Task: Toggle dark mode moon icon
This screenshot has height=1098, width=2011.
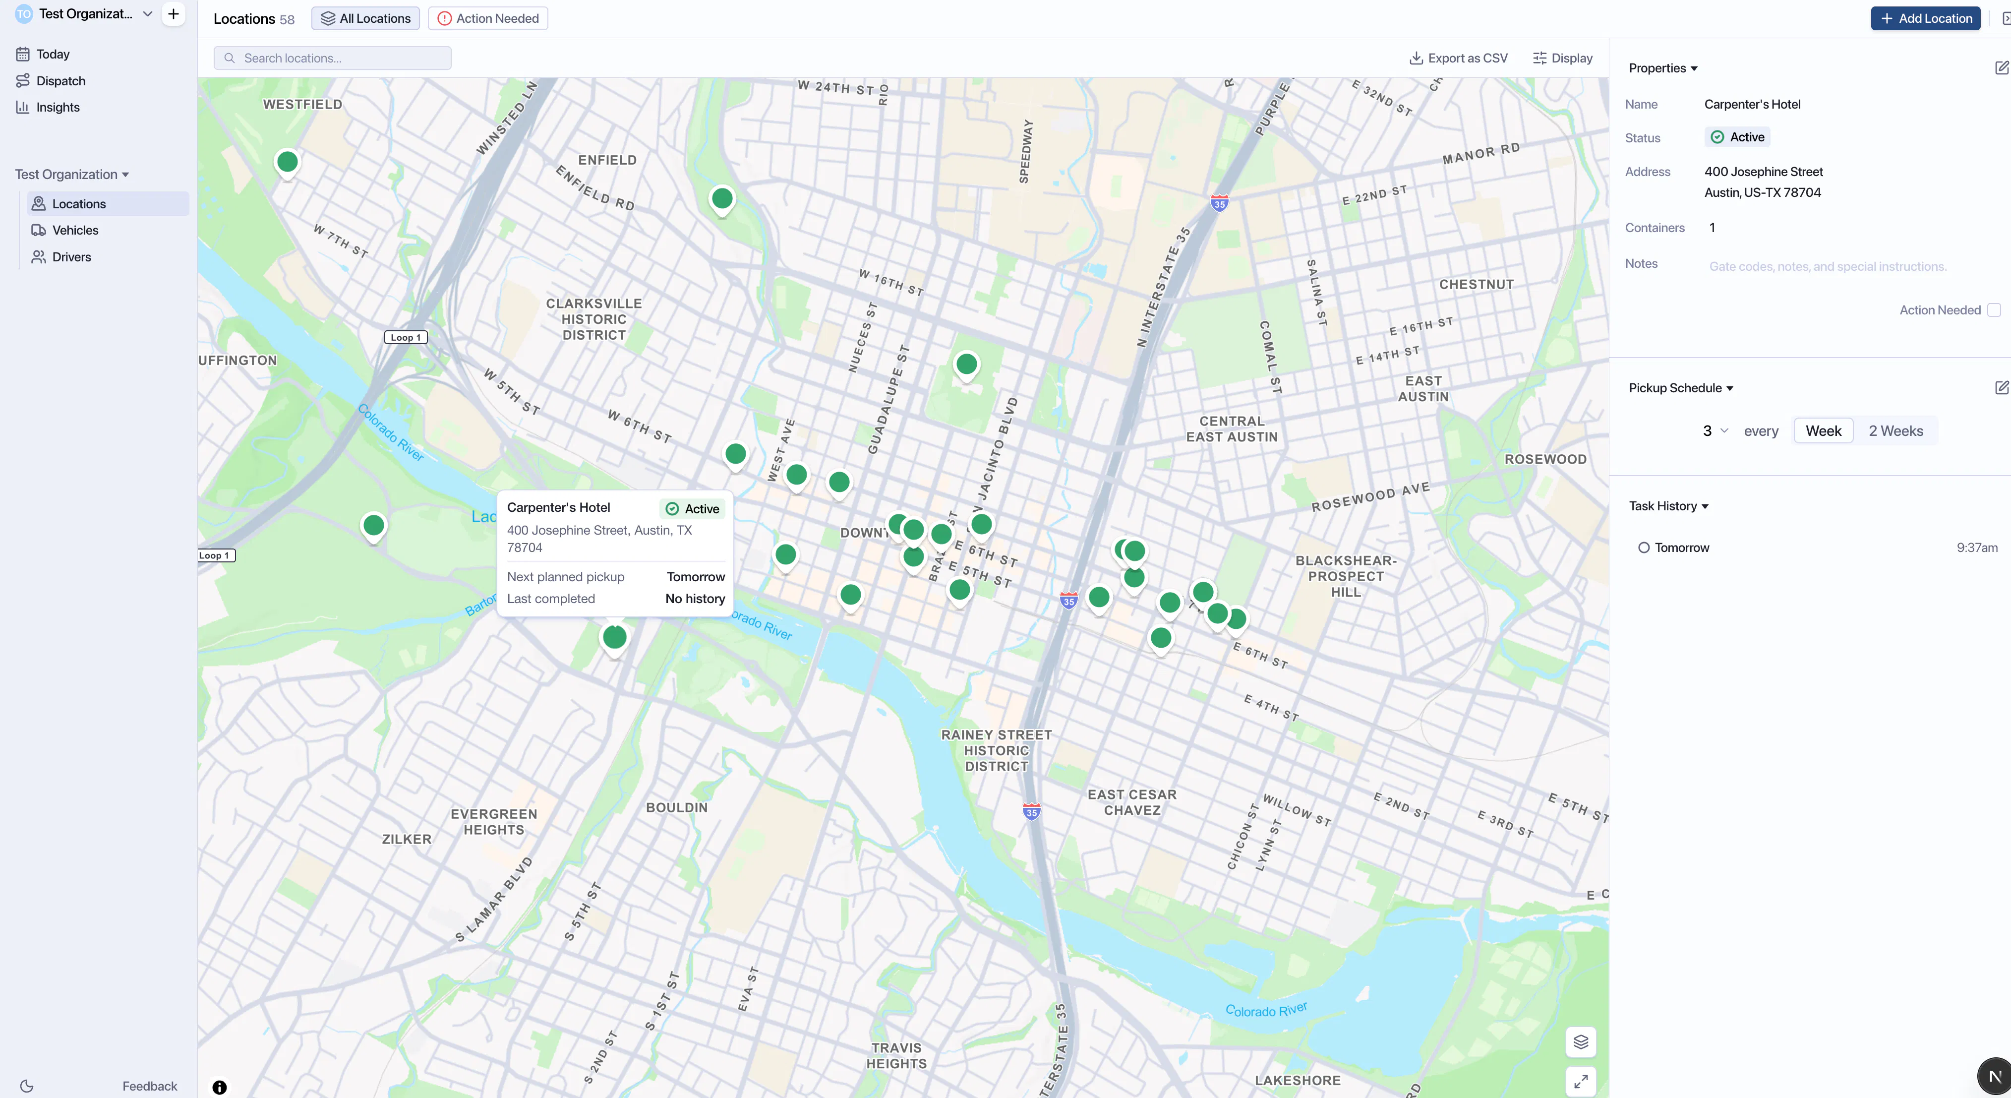Action: [27, 1086]
